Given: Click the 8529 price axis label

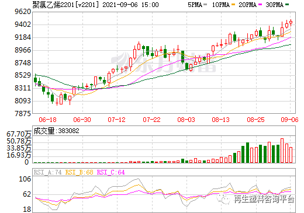Looking at the screenshot, I should click(23, 75).
